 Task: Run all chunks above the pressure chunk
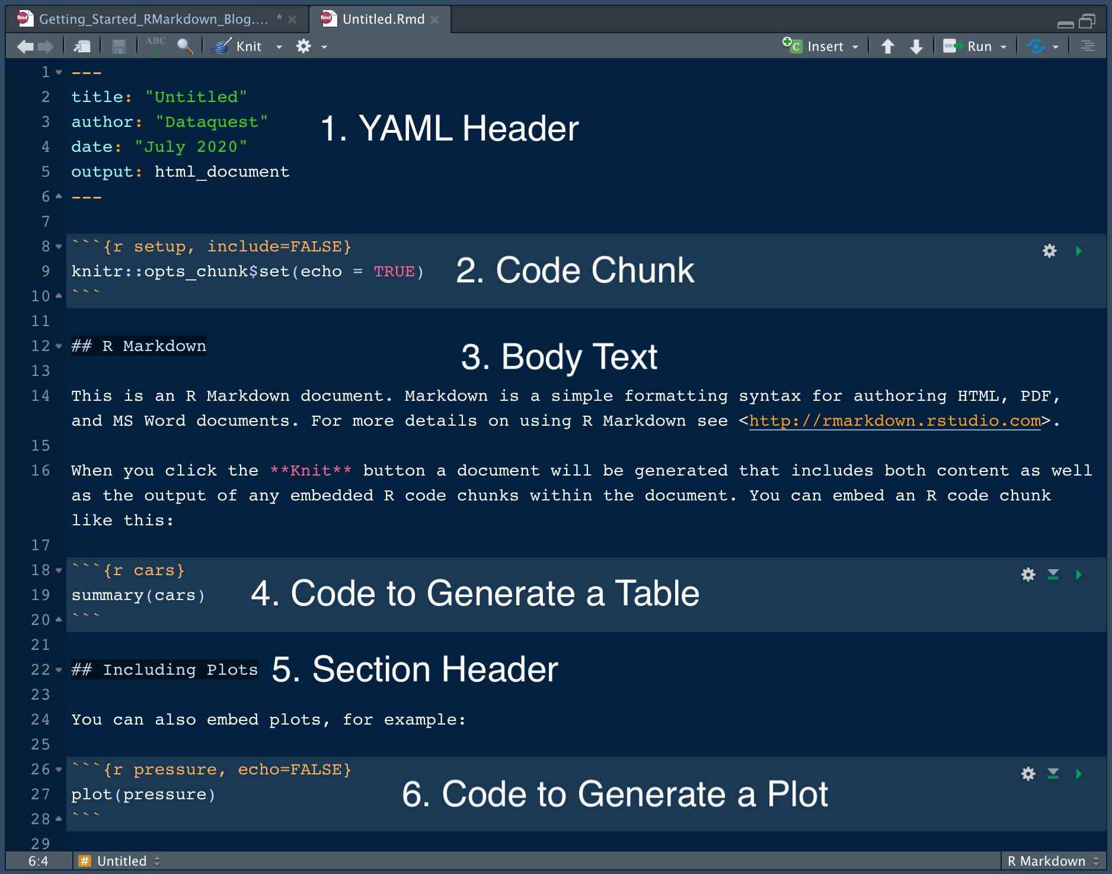coord(1053,773)
